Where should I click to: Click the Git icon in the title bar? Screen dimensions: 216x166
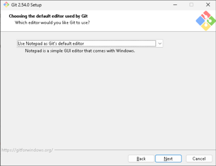(6, 5)
